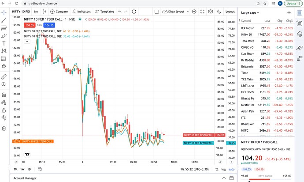Activate the zoom in tool

pyautogui.click(x=4, y=84)
